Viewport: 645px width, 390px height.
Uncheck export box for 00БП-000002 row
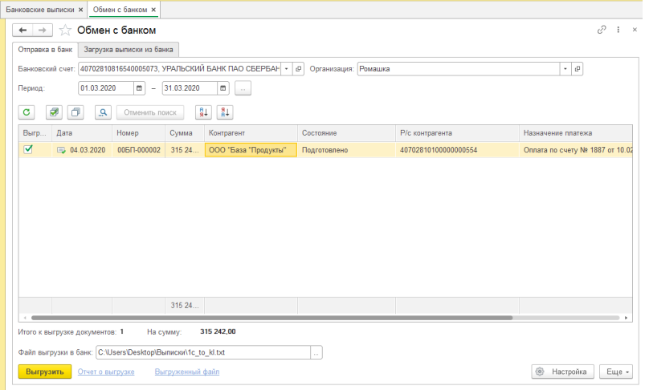click(x=28, y=149)
